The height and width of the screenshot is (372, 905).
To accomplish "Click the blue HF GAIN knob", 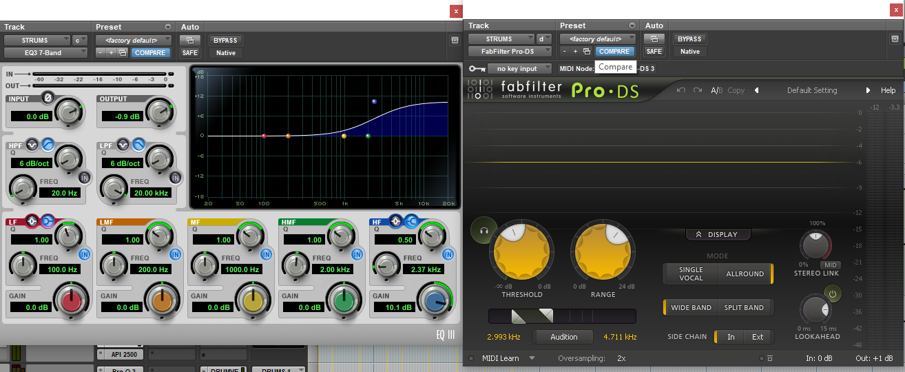I will (435, 302).
